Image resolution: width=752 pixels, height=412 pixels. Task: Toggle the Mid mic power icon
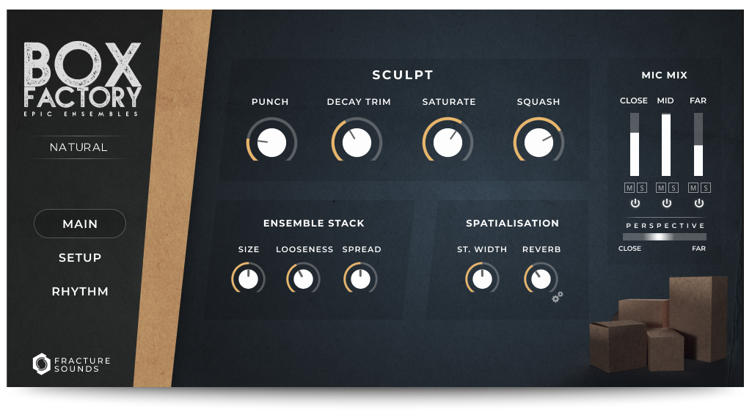pyautogui.click(x=667, y=203)
